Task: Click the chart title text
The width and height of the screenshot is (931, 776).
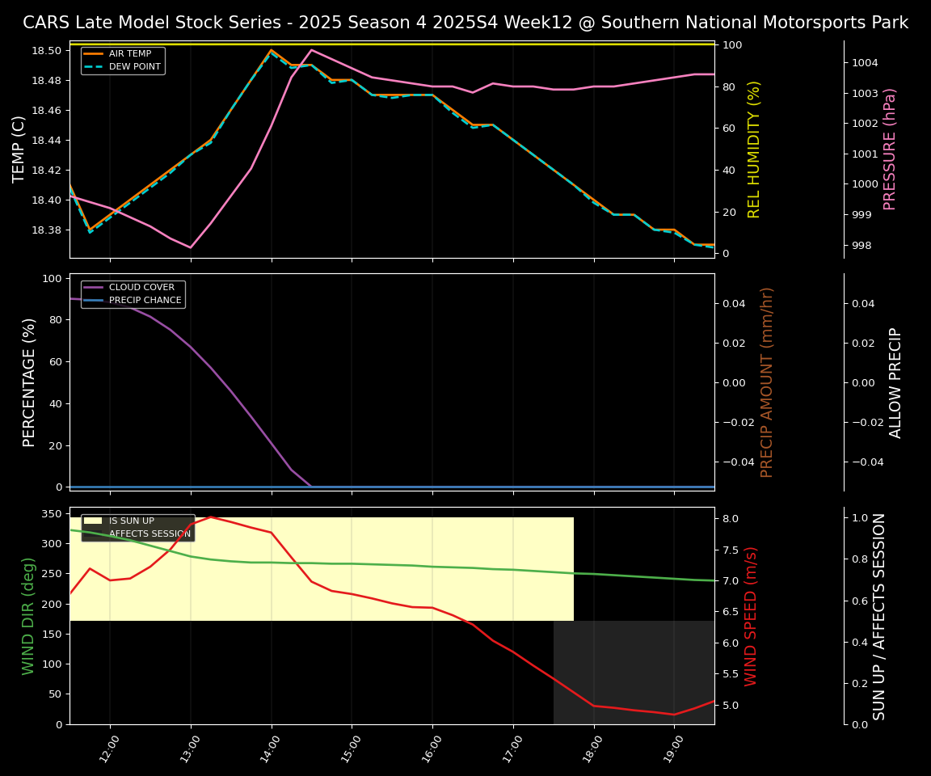Action: tap(465, 23)
